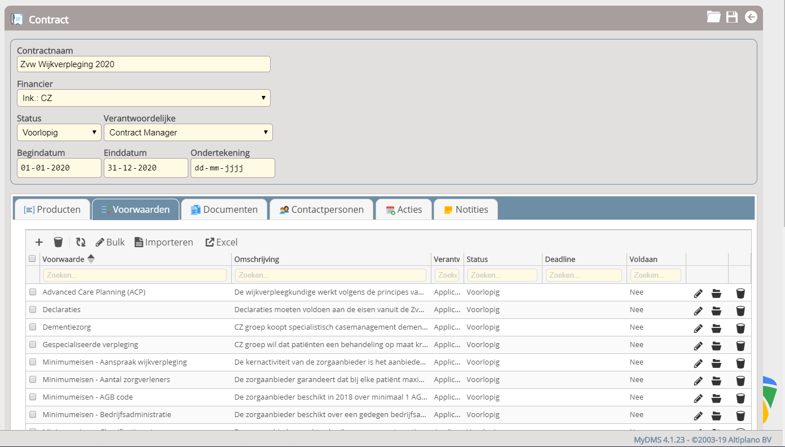Screen dimensions: 785x447
Task: Delete the Minimumeisen - AGB code row
Action: tap(740, 398)
